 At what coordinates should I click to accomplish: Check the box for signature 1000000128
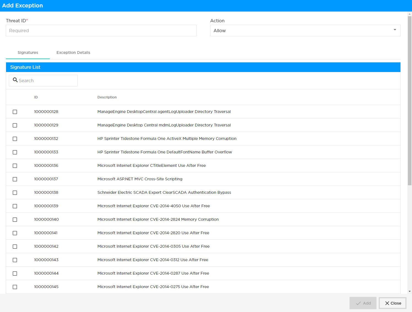(15, 112)
